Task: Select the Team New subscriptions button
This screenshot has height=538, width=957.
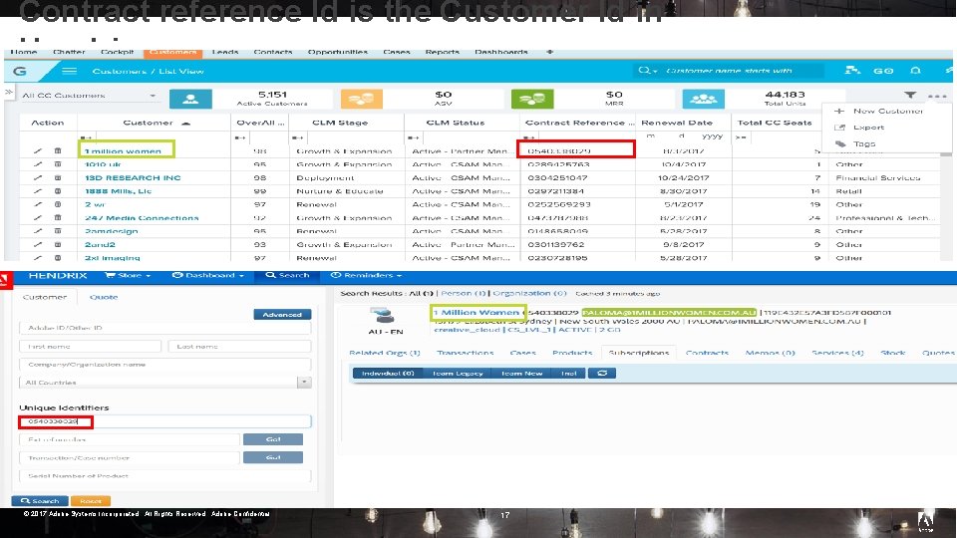Action: (x=521, y=373)
